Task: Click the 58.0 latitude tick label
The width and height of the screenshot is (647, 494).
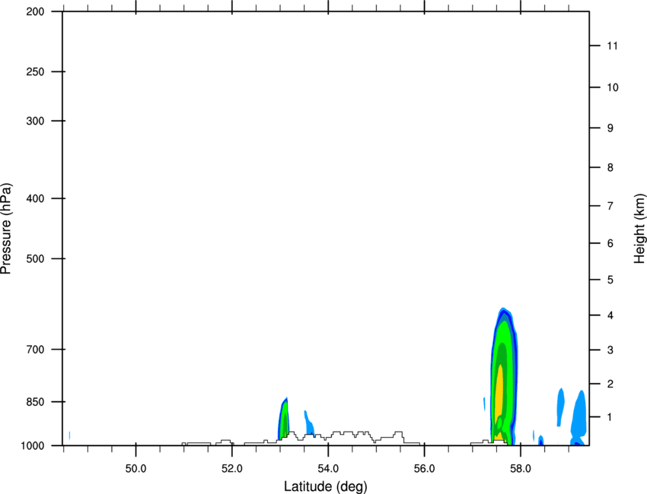Action: pos(521,469)
